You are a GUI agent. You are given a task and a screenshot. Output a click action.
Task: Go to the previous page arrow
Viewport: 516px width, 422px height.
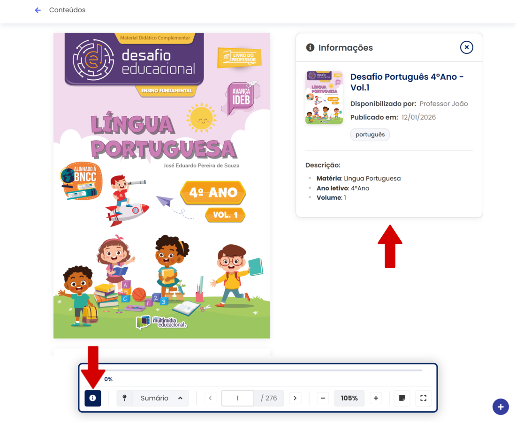coord(210,398)
